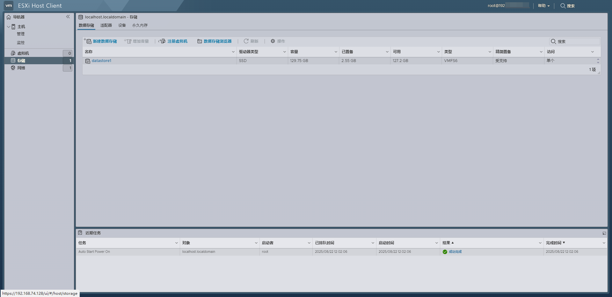Select the 网络 item in the navigator

tap(21, 68)
